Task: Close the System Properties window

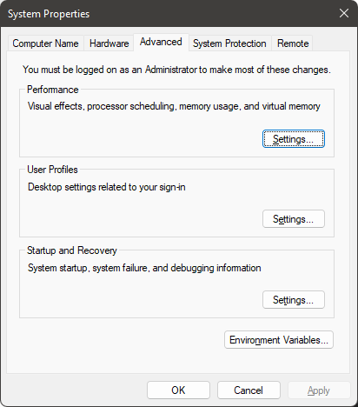Action: [x=344, y=13]
